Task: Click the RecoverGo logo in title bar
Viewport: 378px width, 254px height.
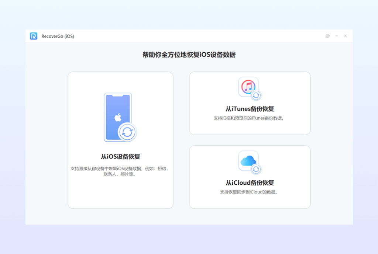Action: (34, 36)
